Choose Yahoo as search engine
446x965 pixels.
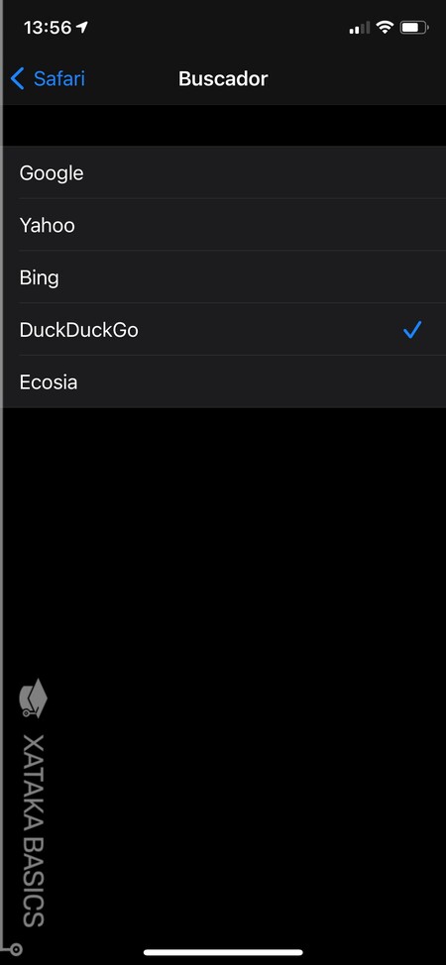click(x=224, y=225)
